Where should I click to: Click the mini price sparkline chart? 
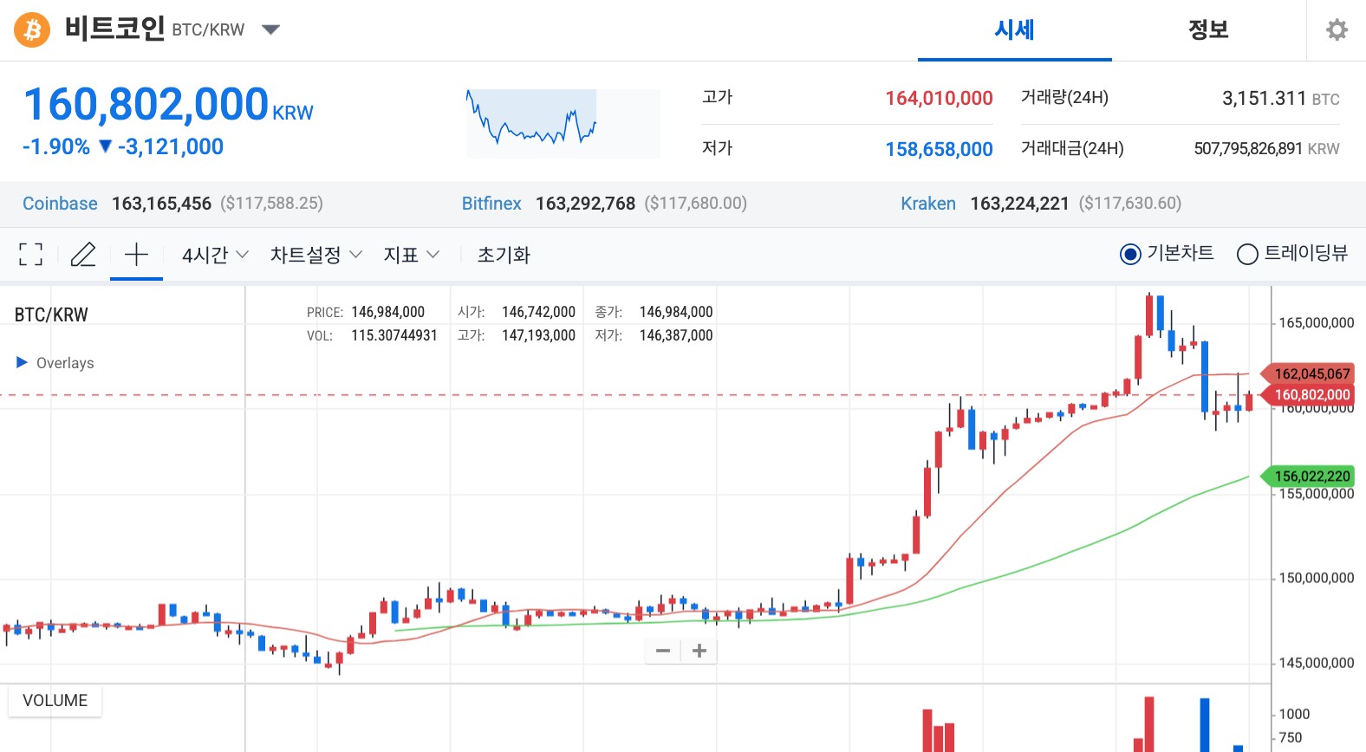(x=563, y=123)
